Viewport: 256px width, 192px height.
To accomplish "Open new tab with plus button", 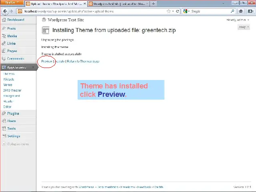I will point(153,4).
